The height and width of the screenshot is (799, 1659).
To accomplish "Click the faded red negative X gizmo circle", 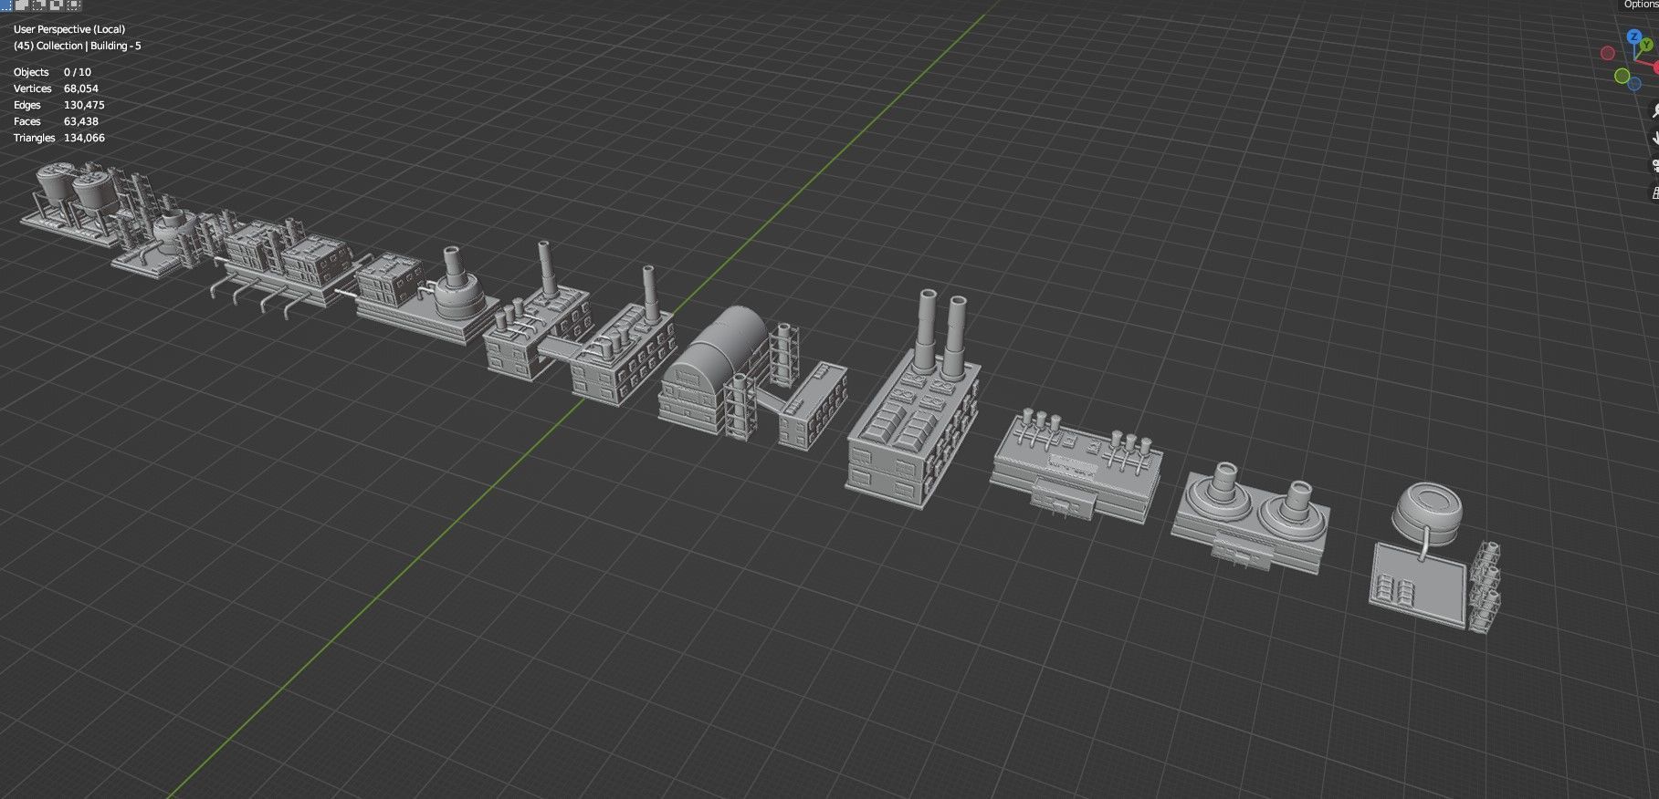I will tap(1609, 53).
